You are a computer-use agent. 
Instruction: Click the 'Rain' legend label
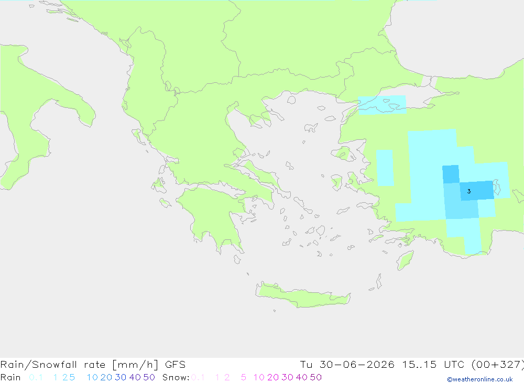(x=10, y=377)
